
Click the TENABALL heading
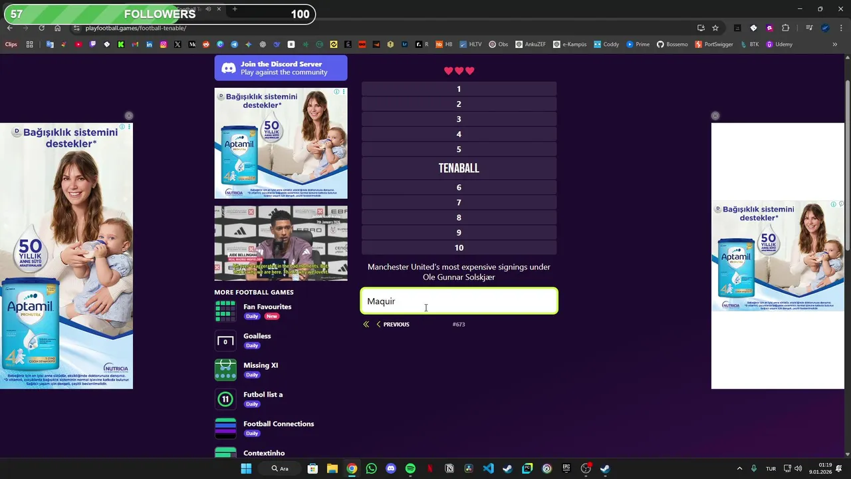coord(459,168)
